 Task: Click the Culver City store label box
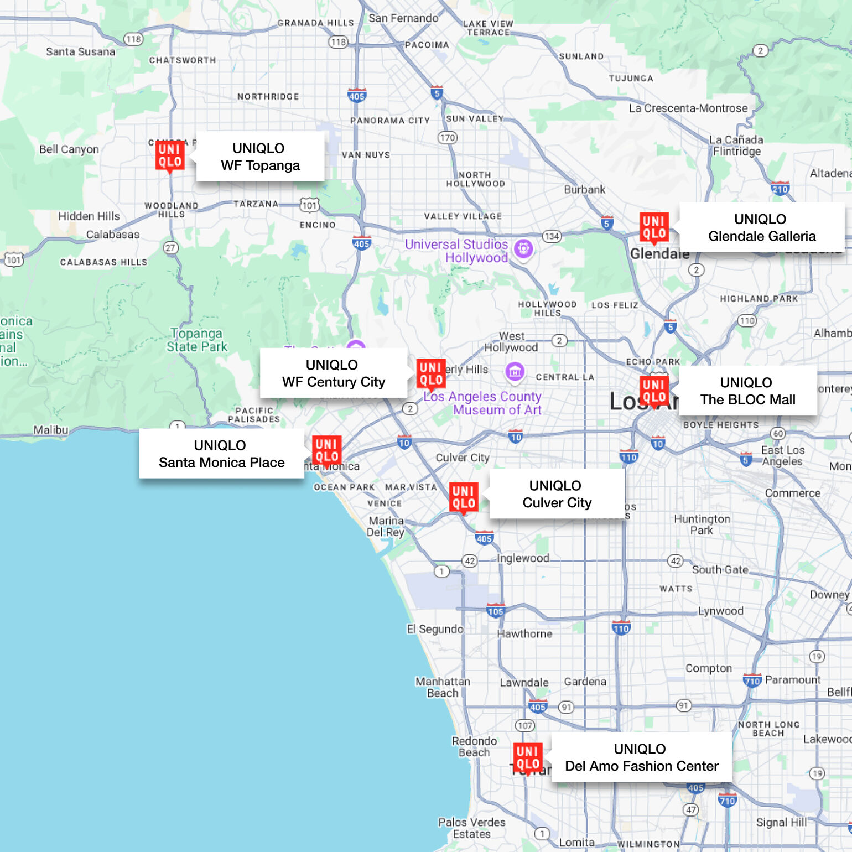[557, 494]
